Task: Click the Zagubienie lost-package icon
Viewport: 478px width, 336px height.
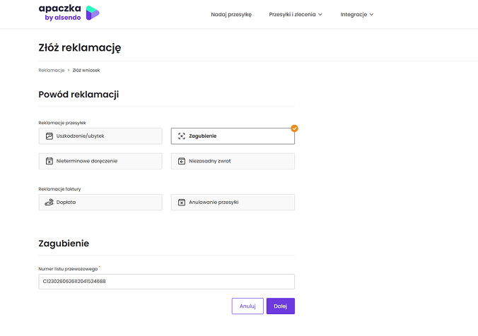Action: pos(182,136)
